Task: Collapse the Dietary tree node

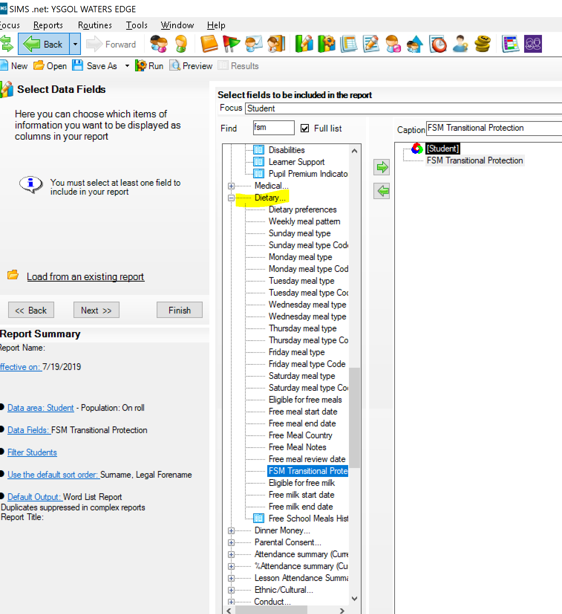Action: 231,198
